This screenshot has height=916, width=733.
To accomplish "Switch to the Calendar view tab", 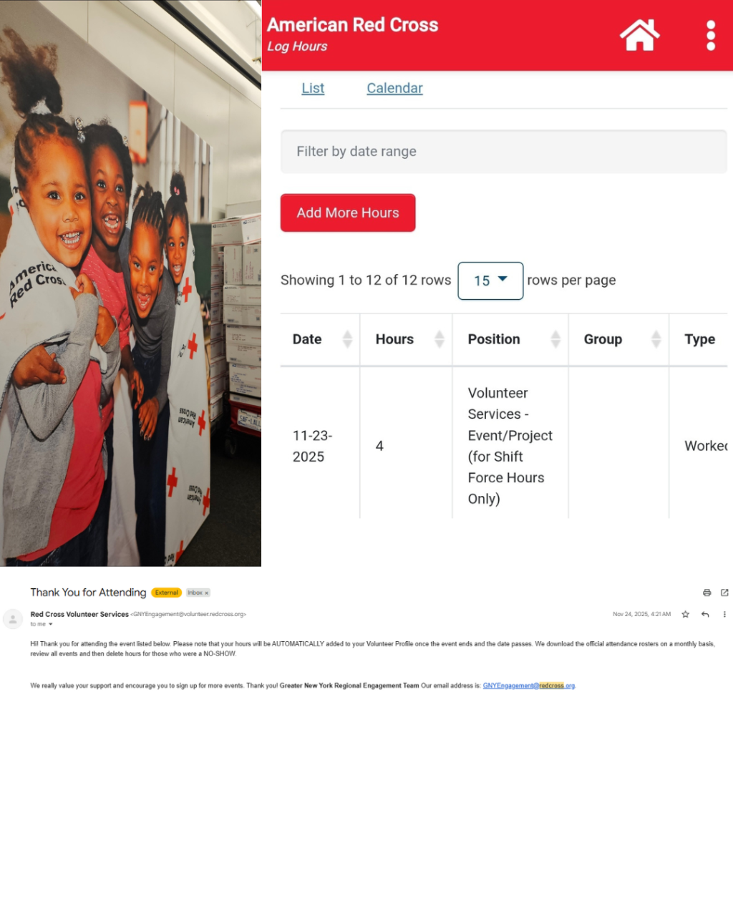I will (394, 88).
